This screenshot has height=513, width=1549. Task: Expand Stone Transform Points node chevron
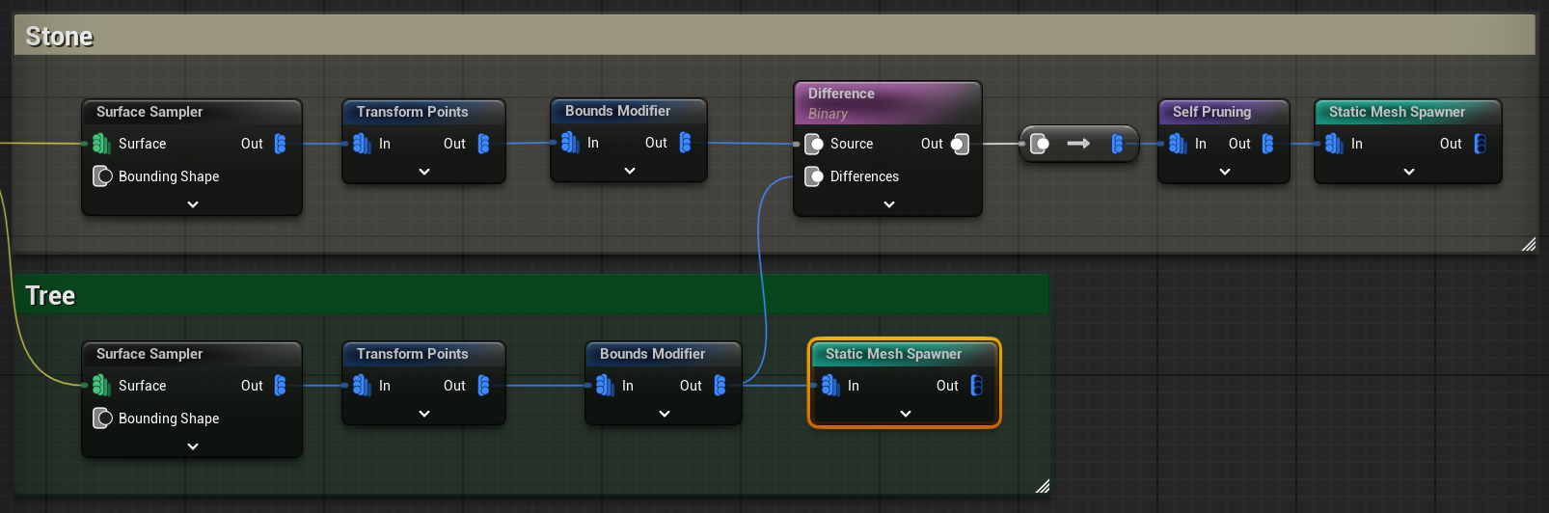click(424, 172)
